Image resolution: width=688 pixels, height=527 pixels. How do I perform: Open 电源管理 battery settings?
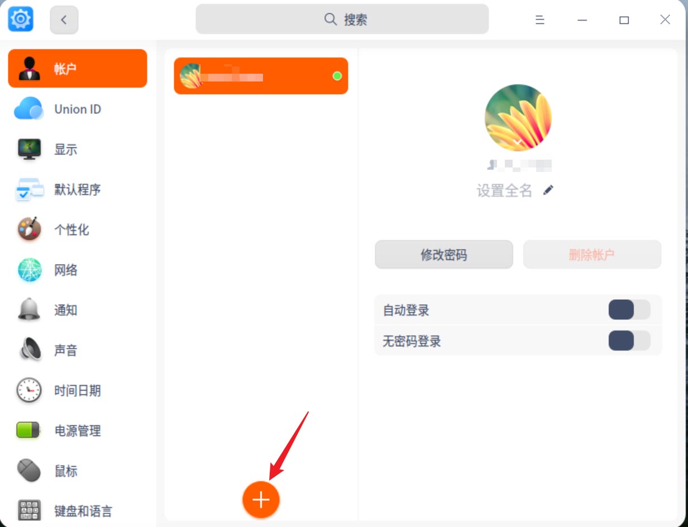[78, 430]
